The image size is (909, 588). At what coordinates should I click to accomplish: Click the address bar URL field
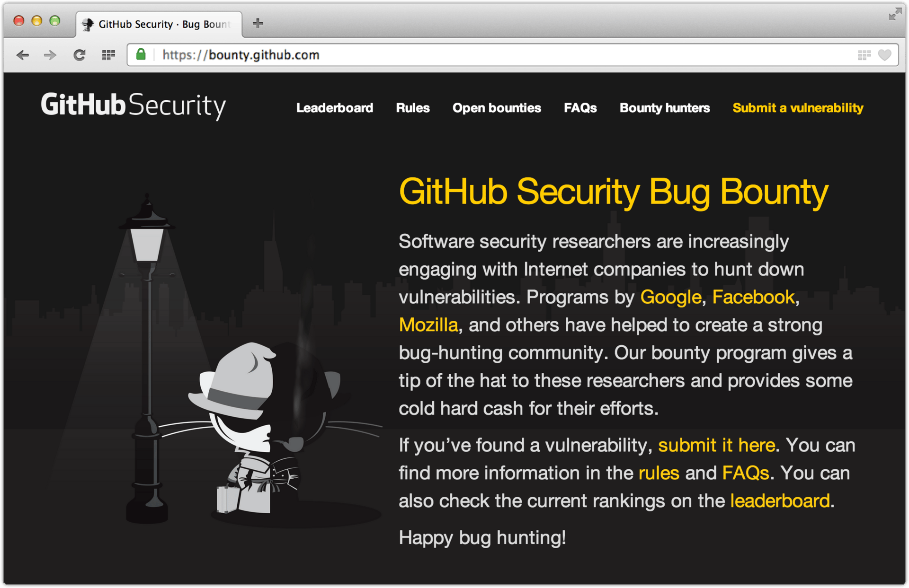507,55
